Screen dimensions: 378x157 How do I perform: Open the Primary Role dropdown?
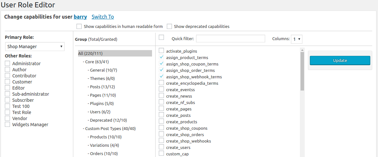[x=35, y=47]
